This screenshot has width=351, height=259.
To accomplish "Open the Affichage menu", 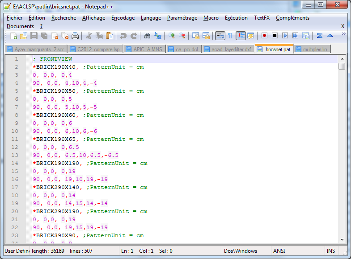I will [x=93, y=18].
